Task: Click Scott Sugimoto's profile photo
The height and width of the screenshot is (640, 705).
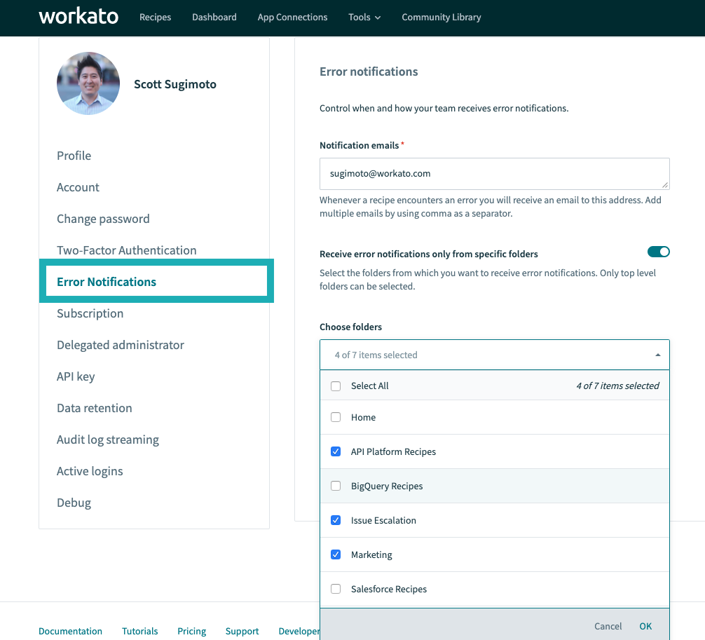Action: (x=88, y=83)
